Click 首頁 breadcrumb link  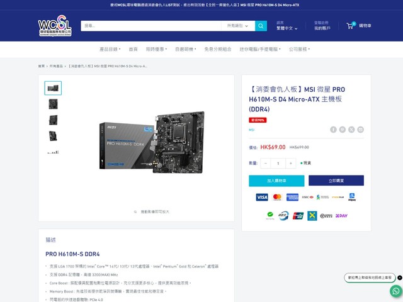pyautogui.click(x=42, y=66)
